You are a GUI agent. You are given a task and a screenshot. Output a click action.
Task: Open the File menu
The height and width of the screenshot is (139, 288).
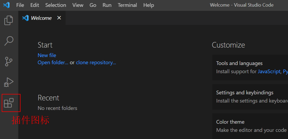click(x=20, y=5)
